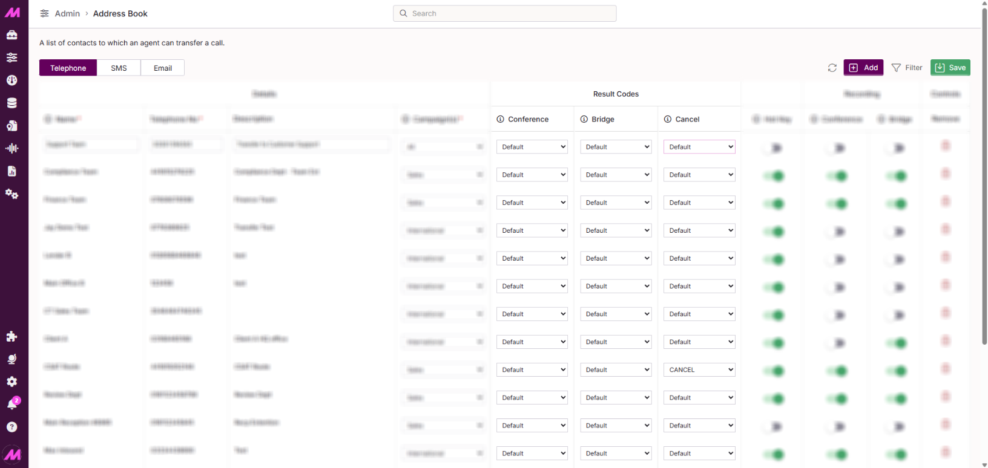
Task: Switch to the SMS tab
Action: pyautogui.click(x=119, y=68)
